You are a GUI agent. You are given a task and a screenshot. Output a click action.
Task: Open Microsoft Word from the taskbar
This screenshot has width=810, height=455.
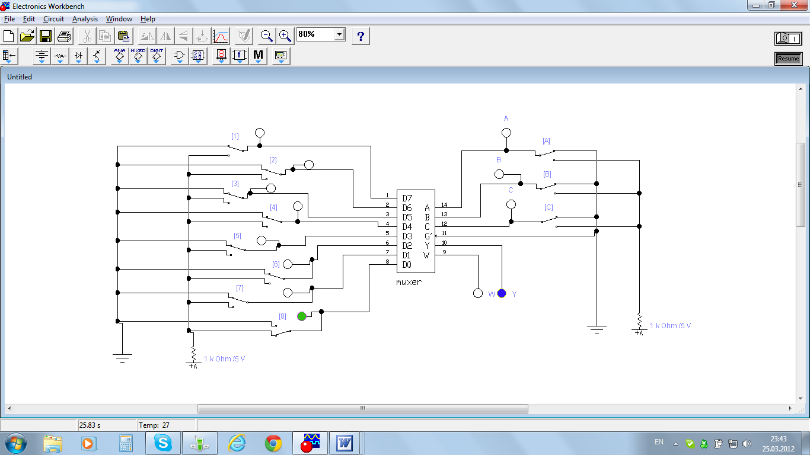point(346,443)
